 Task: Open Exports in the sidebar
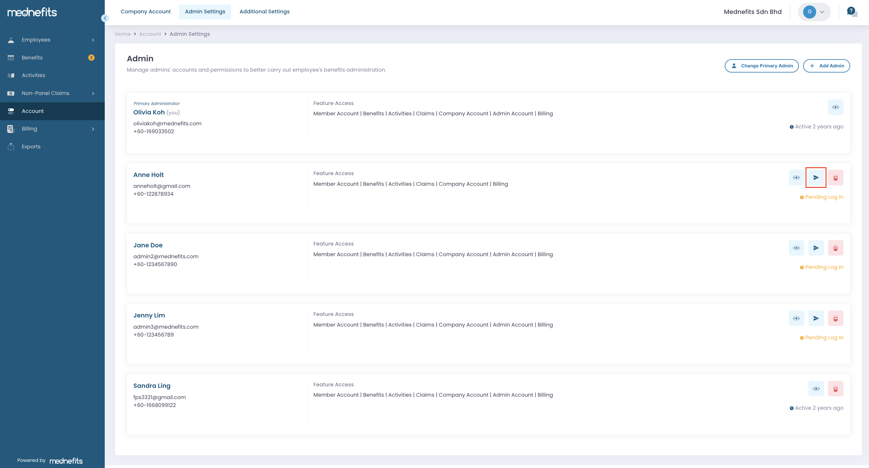(x=52, y=146)
